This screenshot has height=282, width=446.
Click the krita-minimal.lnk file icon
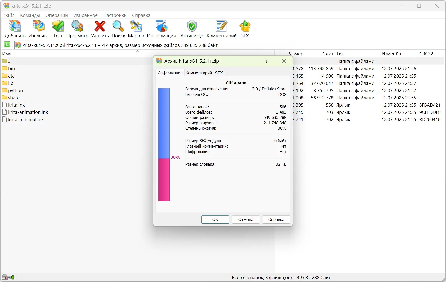pos(5,119)
